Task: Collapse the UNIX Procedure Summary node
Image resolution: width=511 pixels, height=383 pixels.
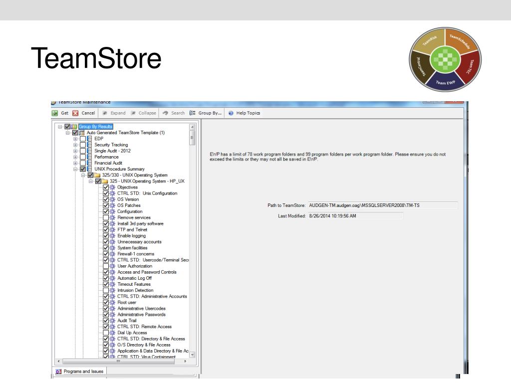Action: (75, 169)
